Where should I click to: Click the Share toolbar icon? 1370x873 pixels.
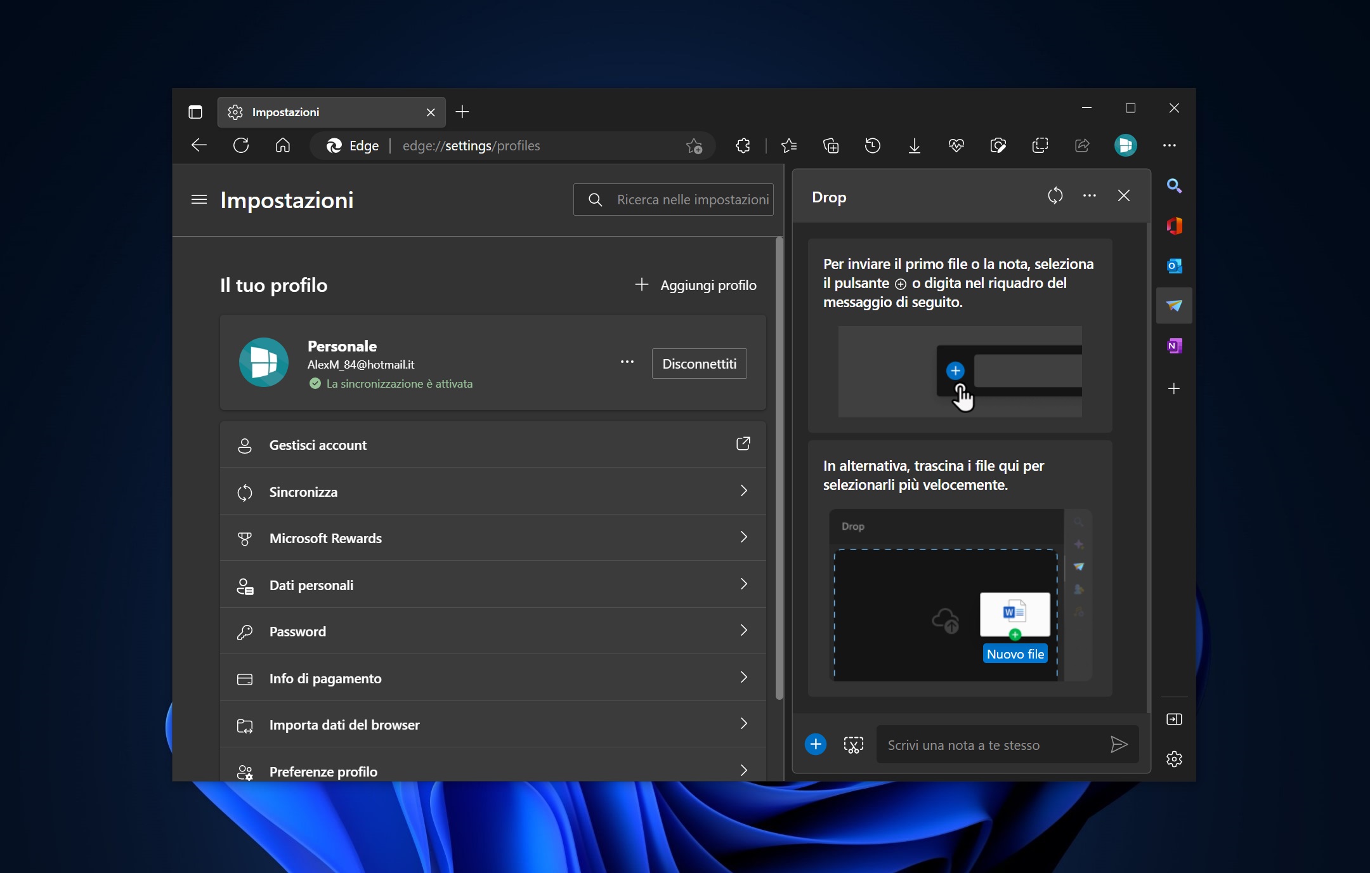click(1082, 146)
